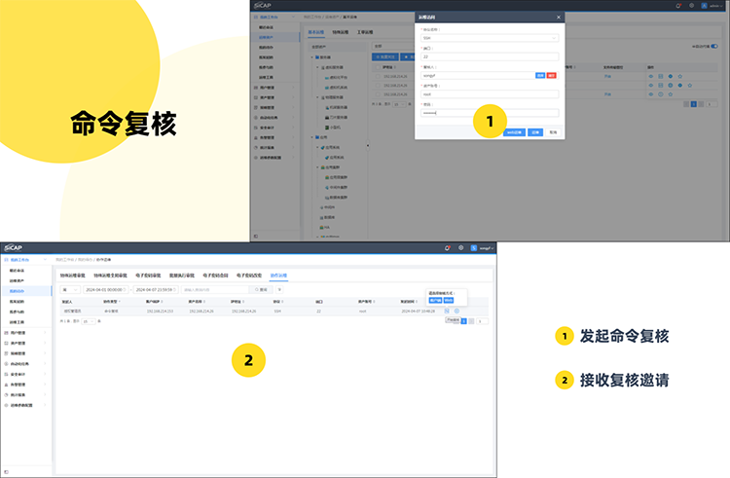Click the start date field 2024-04-01 00:00:00
Image resolution: width=730 pixels, height=478 pixels.
click(104, 289)
